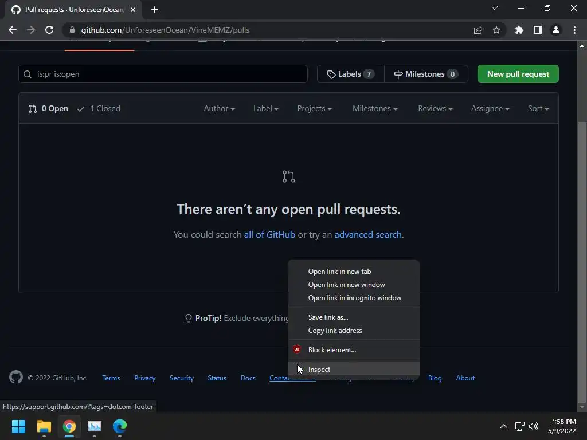Viewport: 587px width, 440px height.
Task: Open a new browser tab
Action: (x=155, y=10)
